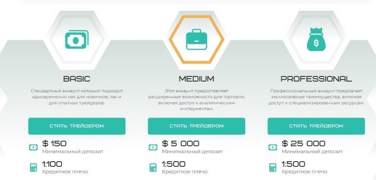Click Medium plan's calculator leverage icon
The width and height of the screenshot is (376, 180).
tap(153, 167)
